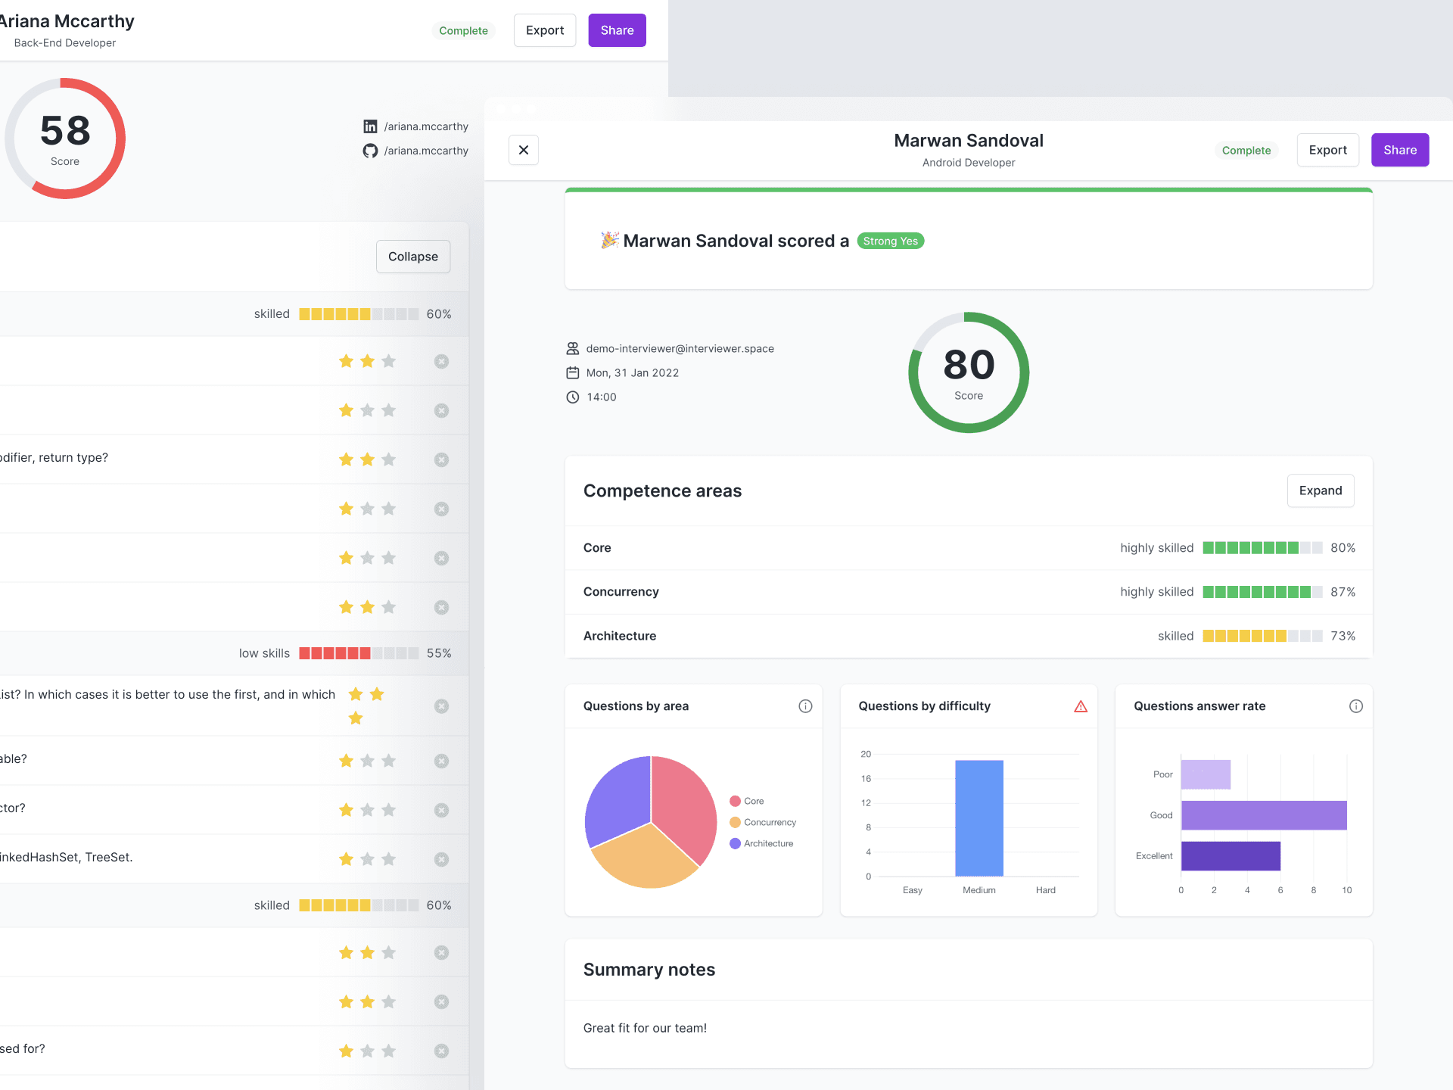Screen dimensions: 1453x1090
Task: Click the LinkedIn icon for ariana.mccarthy
Action: click(370, 126)
